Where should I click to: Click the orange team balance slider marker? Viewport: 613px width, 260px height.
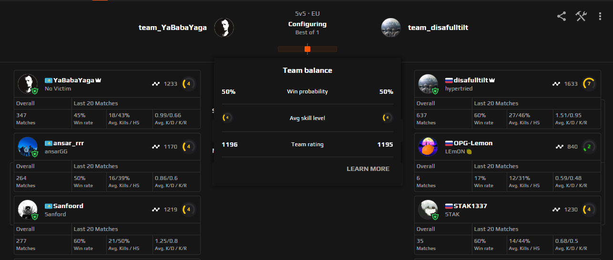pos(307,49)
